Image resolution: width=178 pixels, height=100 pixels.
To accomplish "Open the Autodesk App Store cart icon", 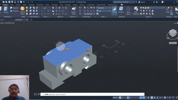I will 154,2.
